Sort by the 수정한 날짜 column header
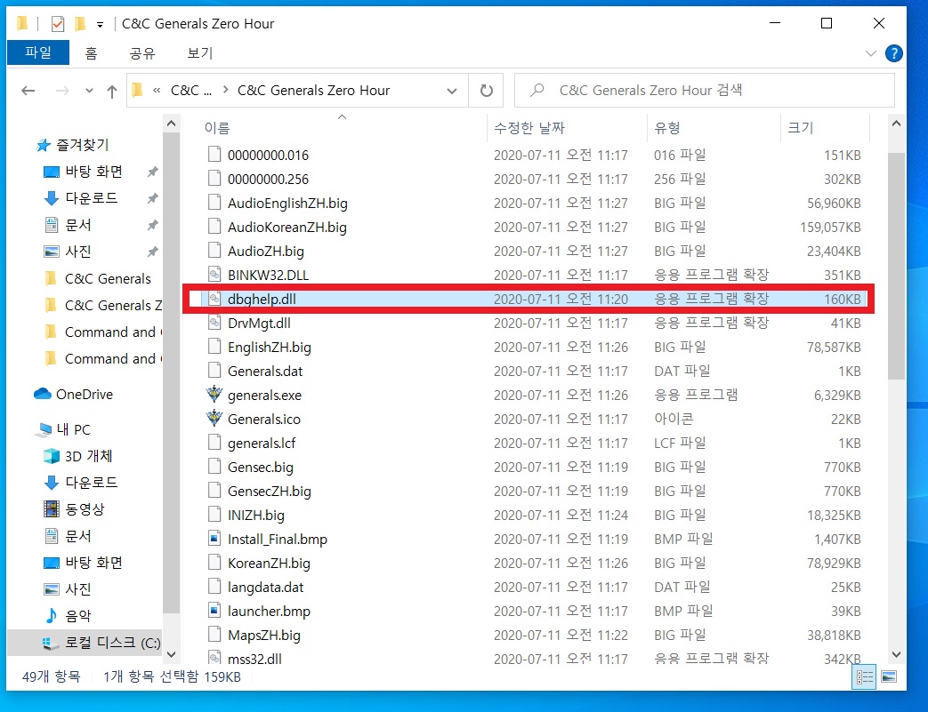The image size is (928, 712). (529, 127)
